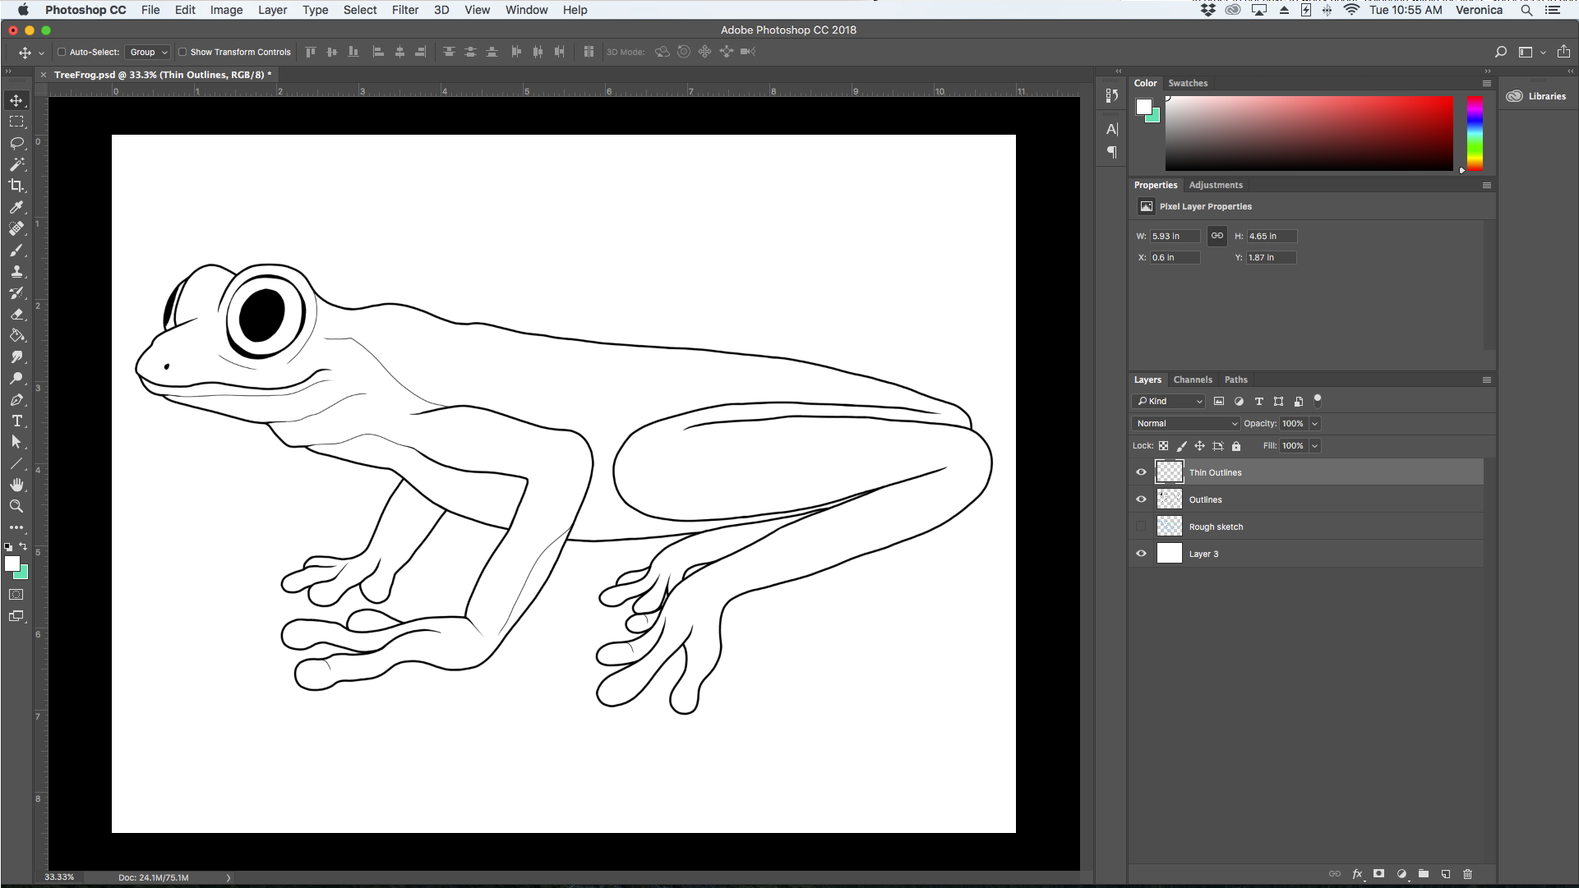Toggle Quick Mask mode icon
Viewport: 1579px width, 888px height.
(x=16, y=594)
